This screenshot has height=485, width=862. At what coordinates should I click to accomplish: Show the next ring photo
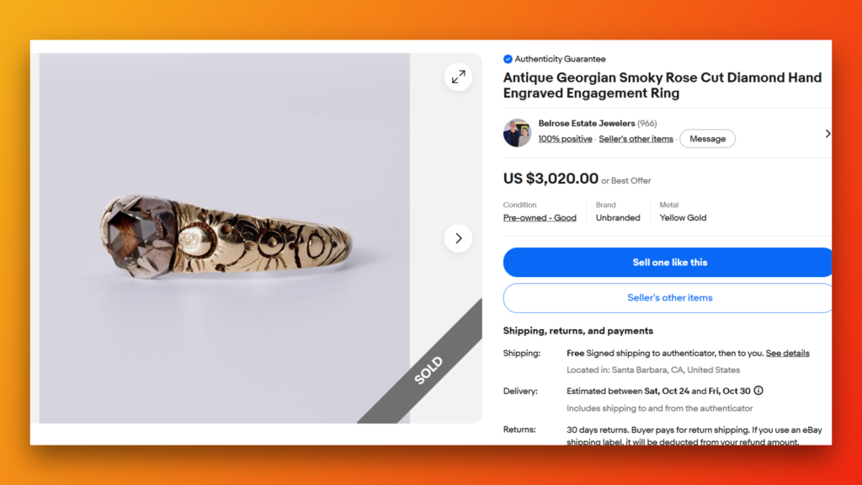(x=458, y=238)
